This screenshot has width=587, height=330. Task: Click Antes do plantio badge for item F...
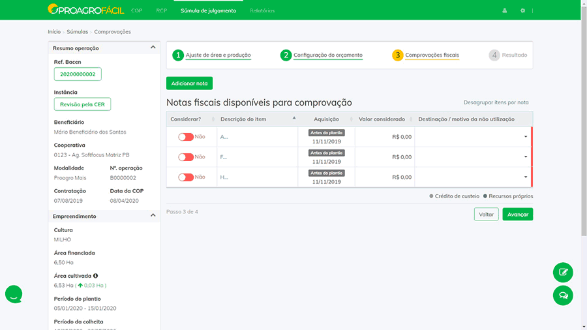327,153
